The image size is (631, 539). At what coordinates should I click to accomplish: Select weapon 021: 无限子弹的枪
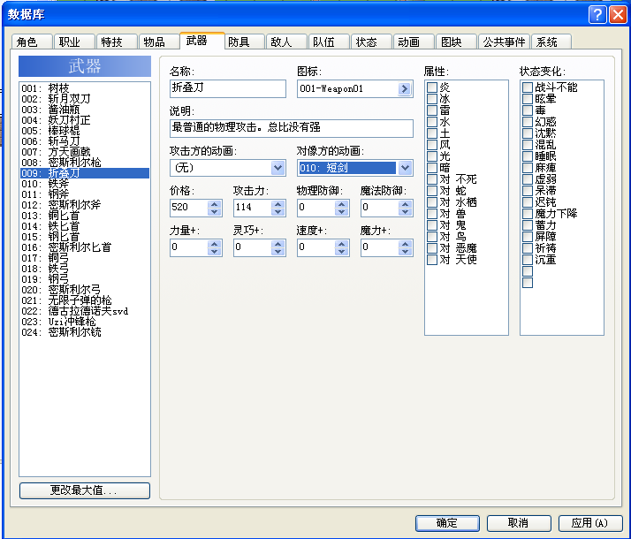(85, 300)
